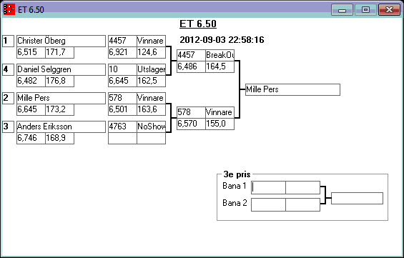Click the 163,6 result cell
The height and width of the screenshot is (258, 404).
click(x=152, y=109)
